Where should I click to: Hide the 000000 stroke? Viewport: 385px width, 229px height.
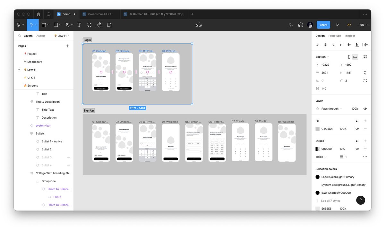coord(357,149)
